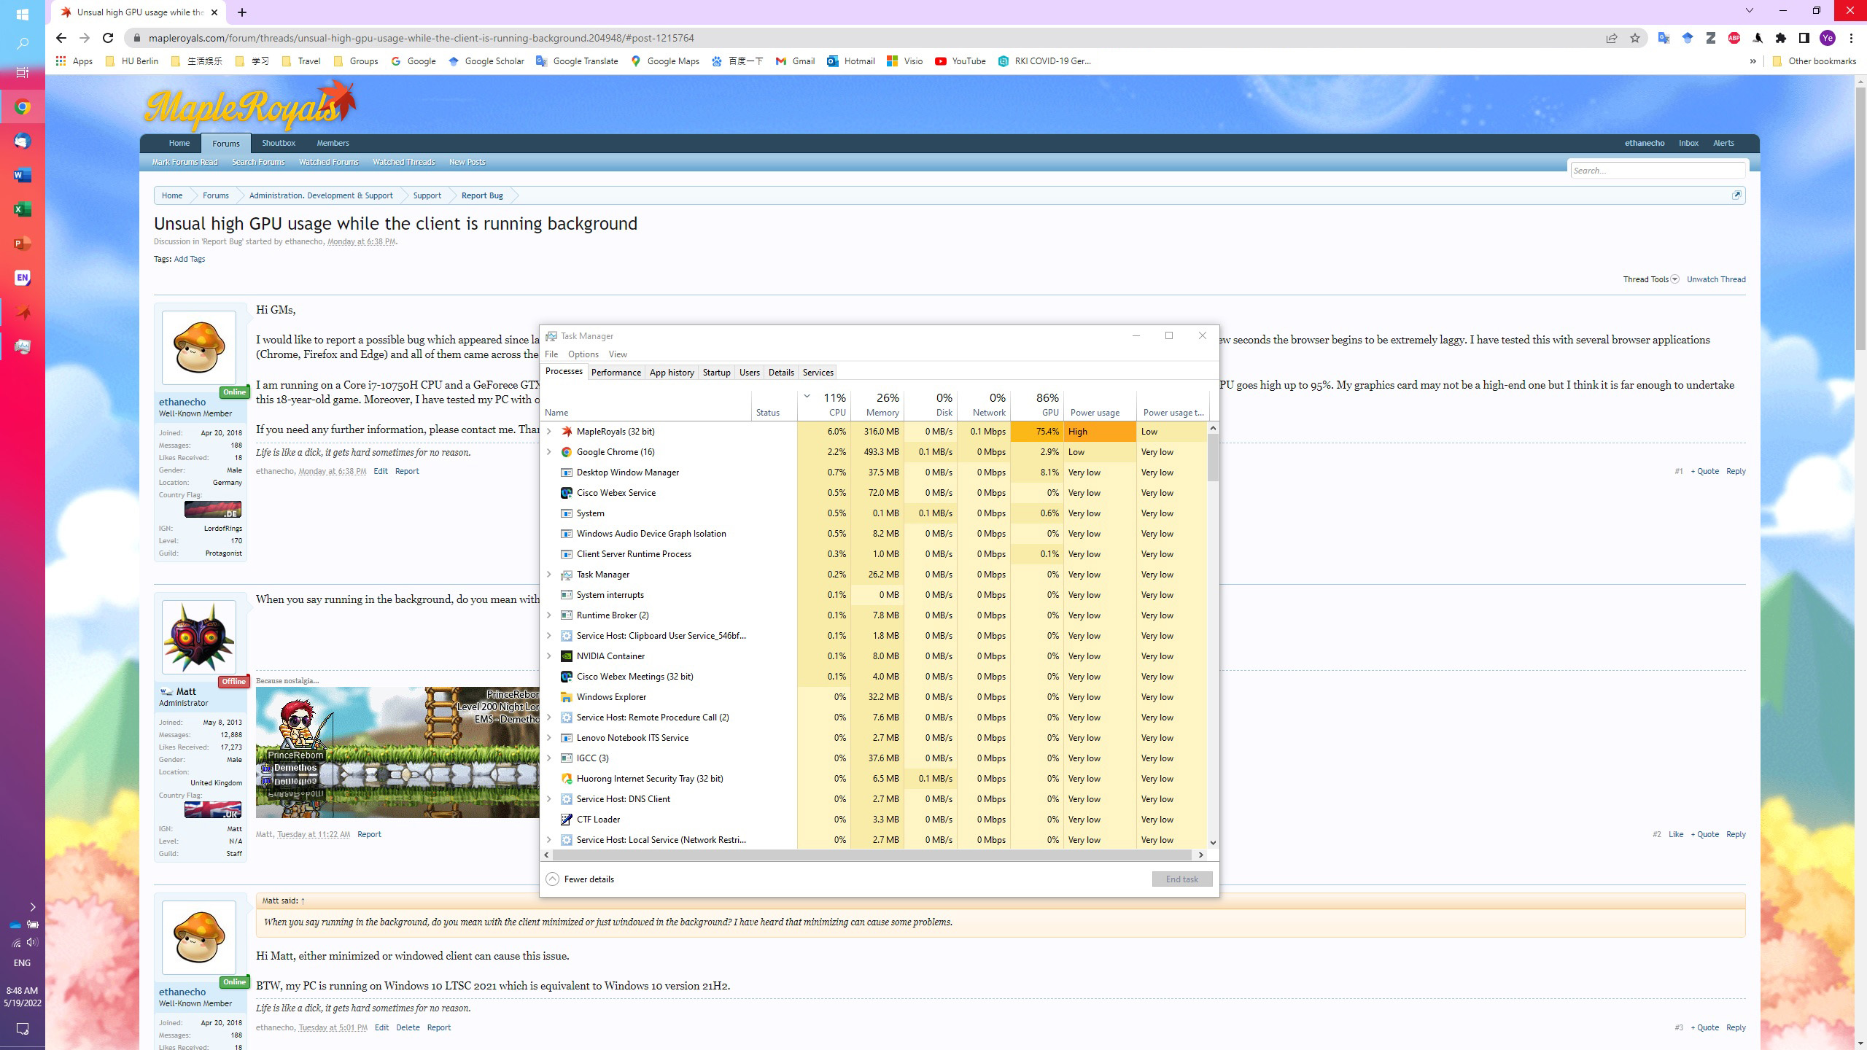Image resolution: width=1867 pixels, height=1050 pixels.
Task: Go back in browser history
Action: click(x=61, y=38)
